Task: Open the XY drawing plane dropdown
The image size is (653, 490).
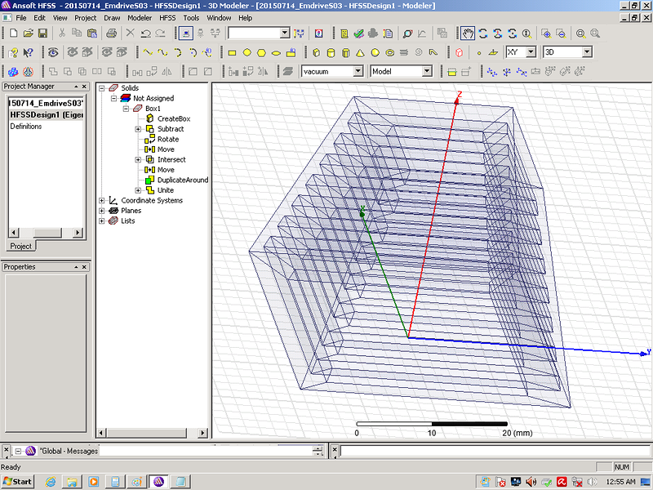Action: (531, 52)
